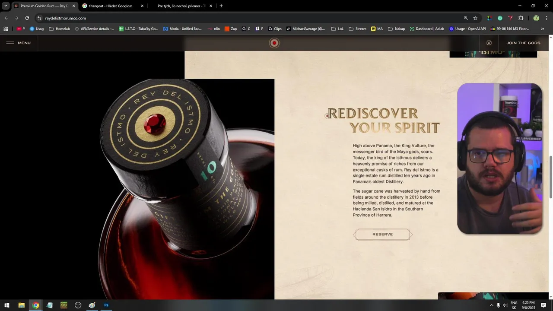The width and height of the screenshot is (553, 311).
Task: Open the Extensions puzzle icon
Action: (x=521, y=18)
